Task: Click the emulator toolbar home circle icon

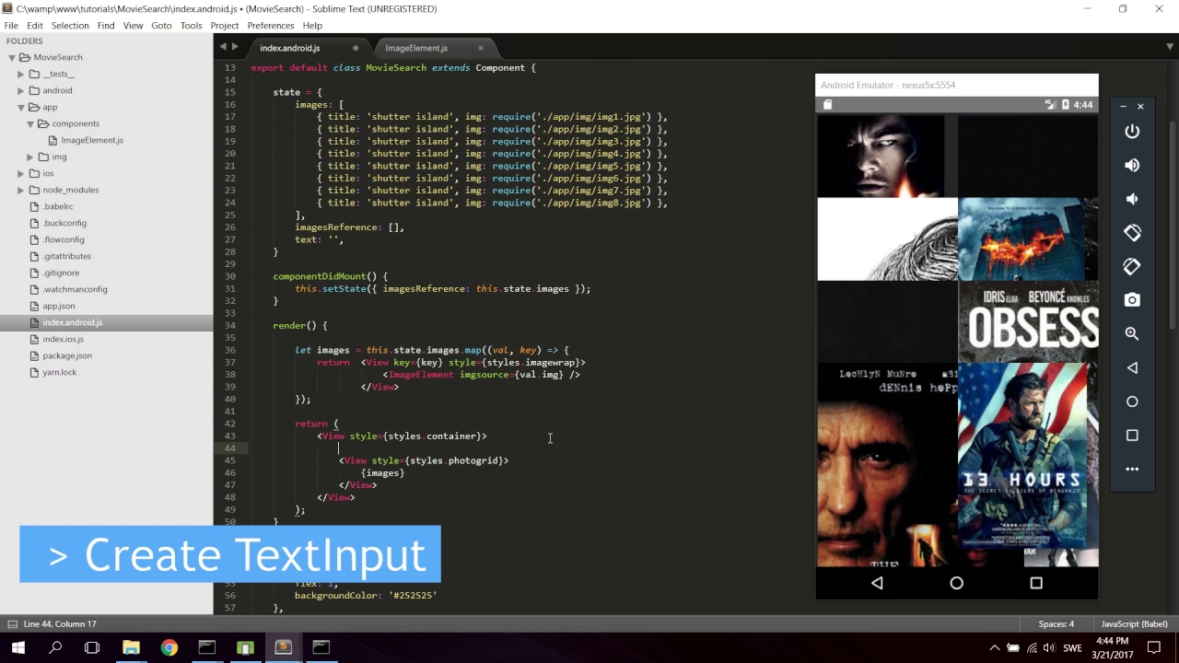Action: tap(1132, 401)
